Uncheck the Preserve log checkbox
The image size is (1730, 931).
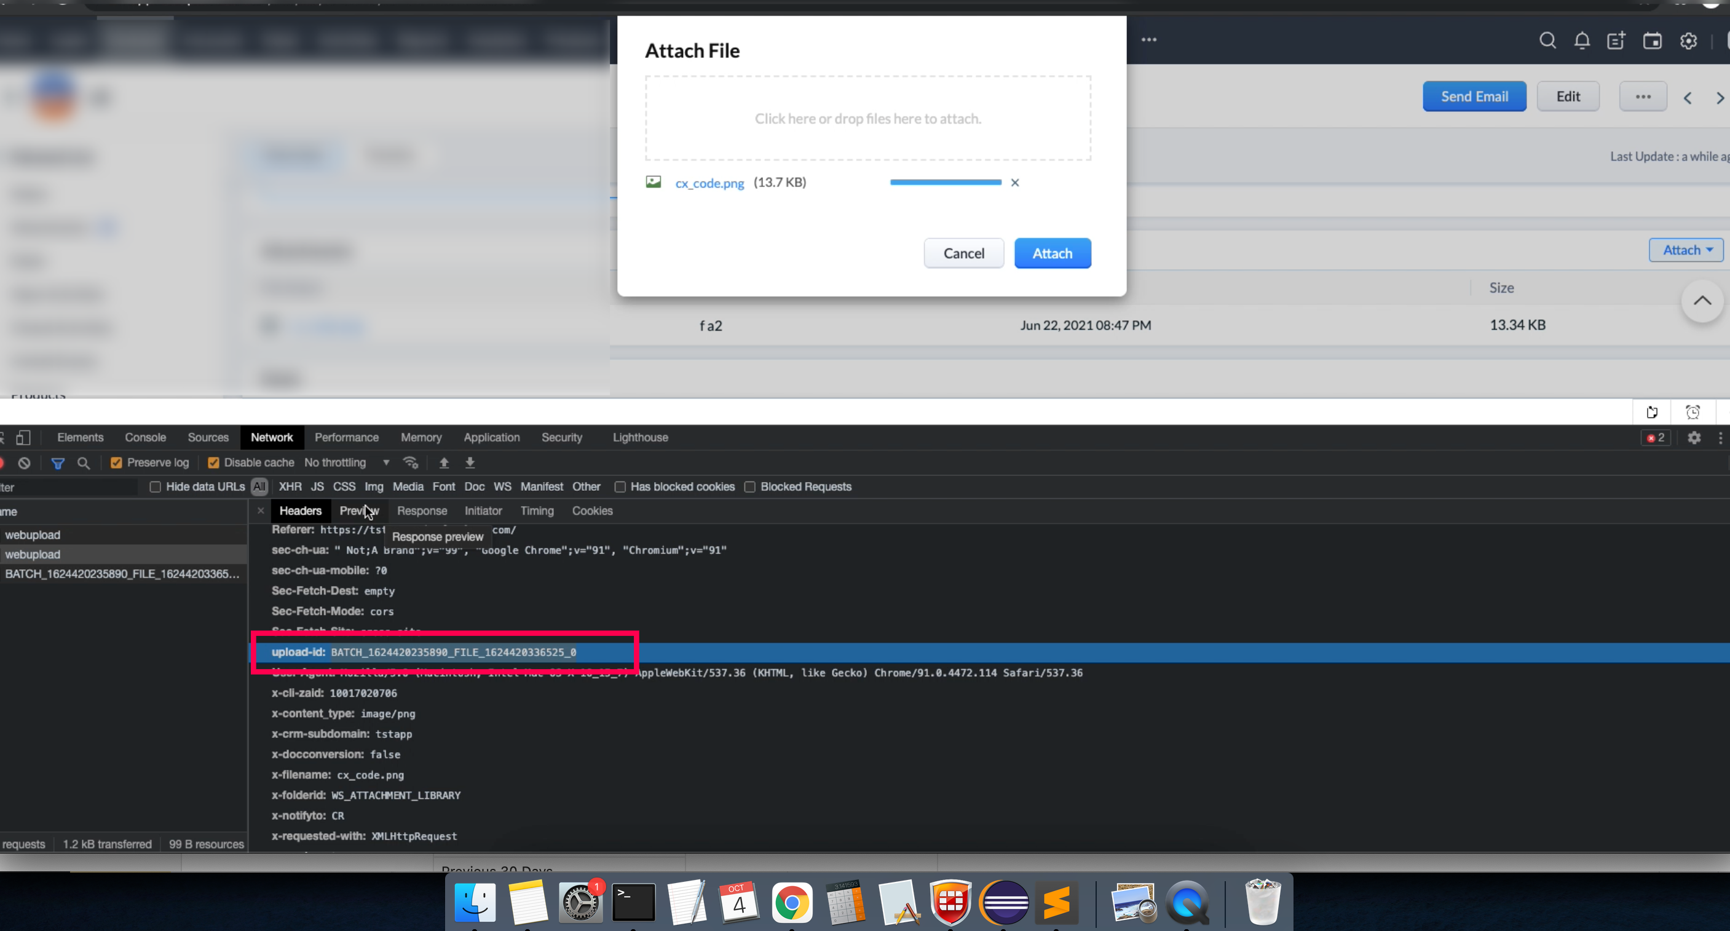(x=116, y=463)
